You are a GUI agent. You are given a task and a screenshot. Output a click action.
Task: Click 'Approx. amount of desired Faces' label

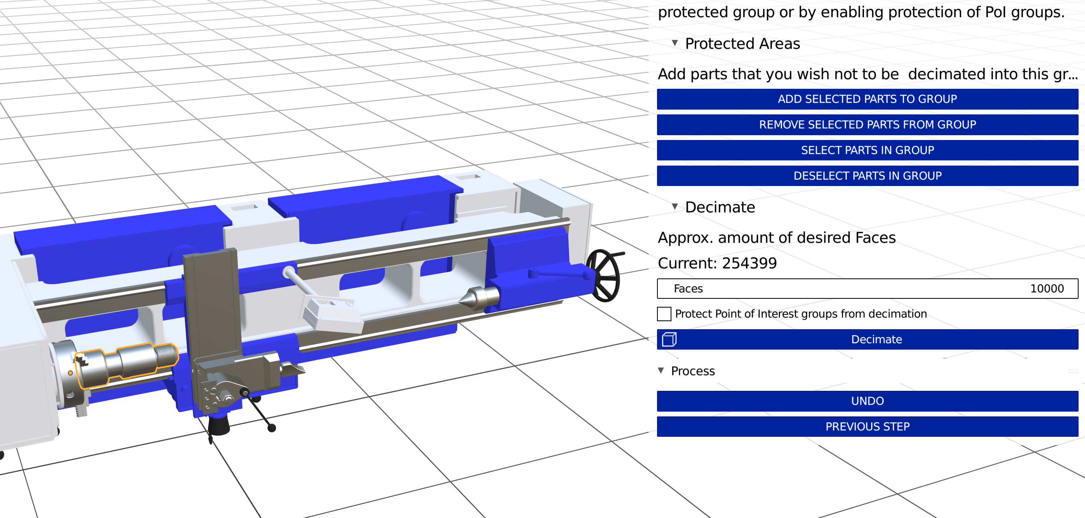[x=777, y=238]
